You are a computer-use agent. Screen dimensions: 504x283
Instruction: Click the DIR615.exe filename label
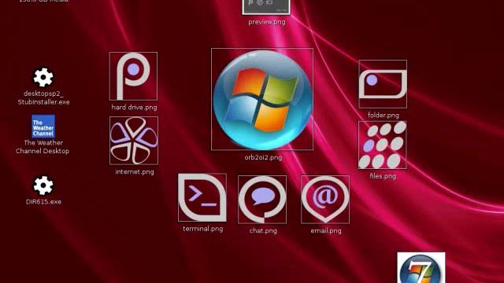(x=43, y=202)
